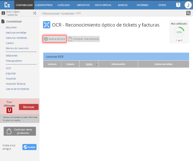Click the Fecha sort arrow
Image resolution: width=193 pixels, height=161 pixels.
pos(97,65)
